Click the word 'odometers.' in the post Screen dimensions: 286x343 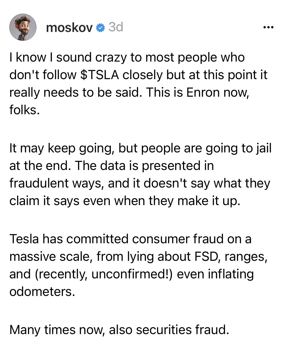42,291
